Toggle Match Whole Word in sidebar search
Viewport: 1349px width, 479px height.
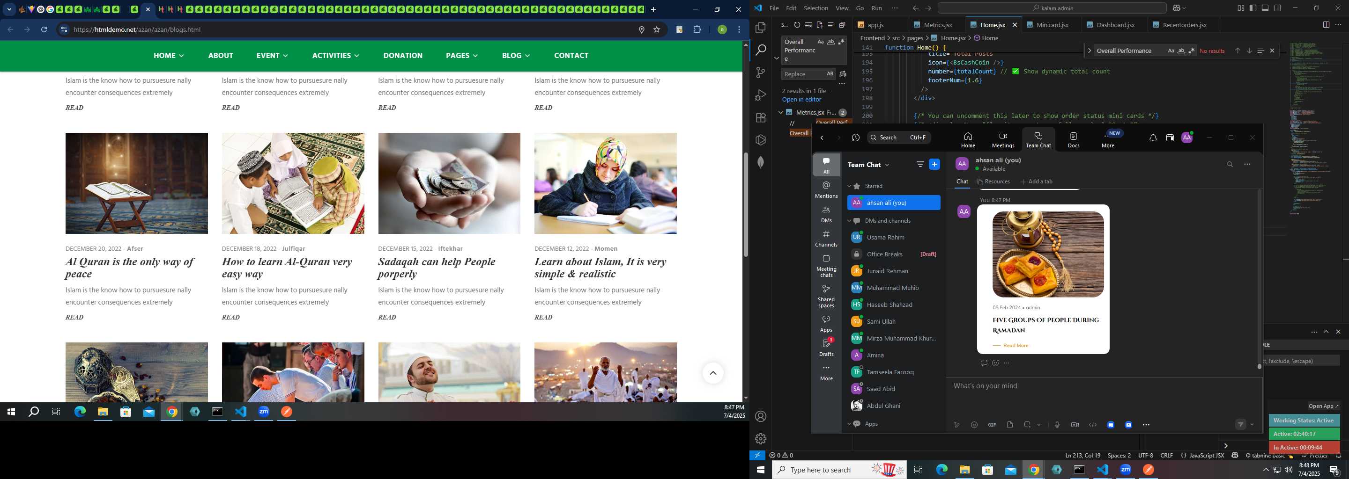(830, 42)
